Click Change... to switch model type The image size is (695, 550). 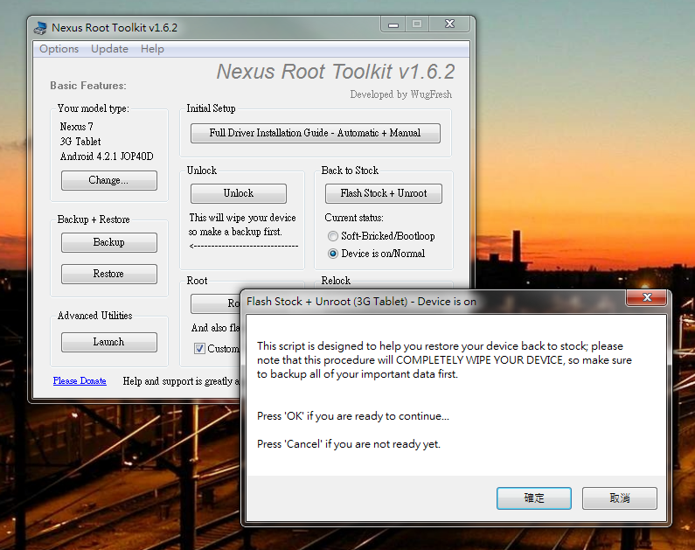[109, 180]
